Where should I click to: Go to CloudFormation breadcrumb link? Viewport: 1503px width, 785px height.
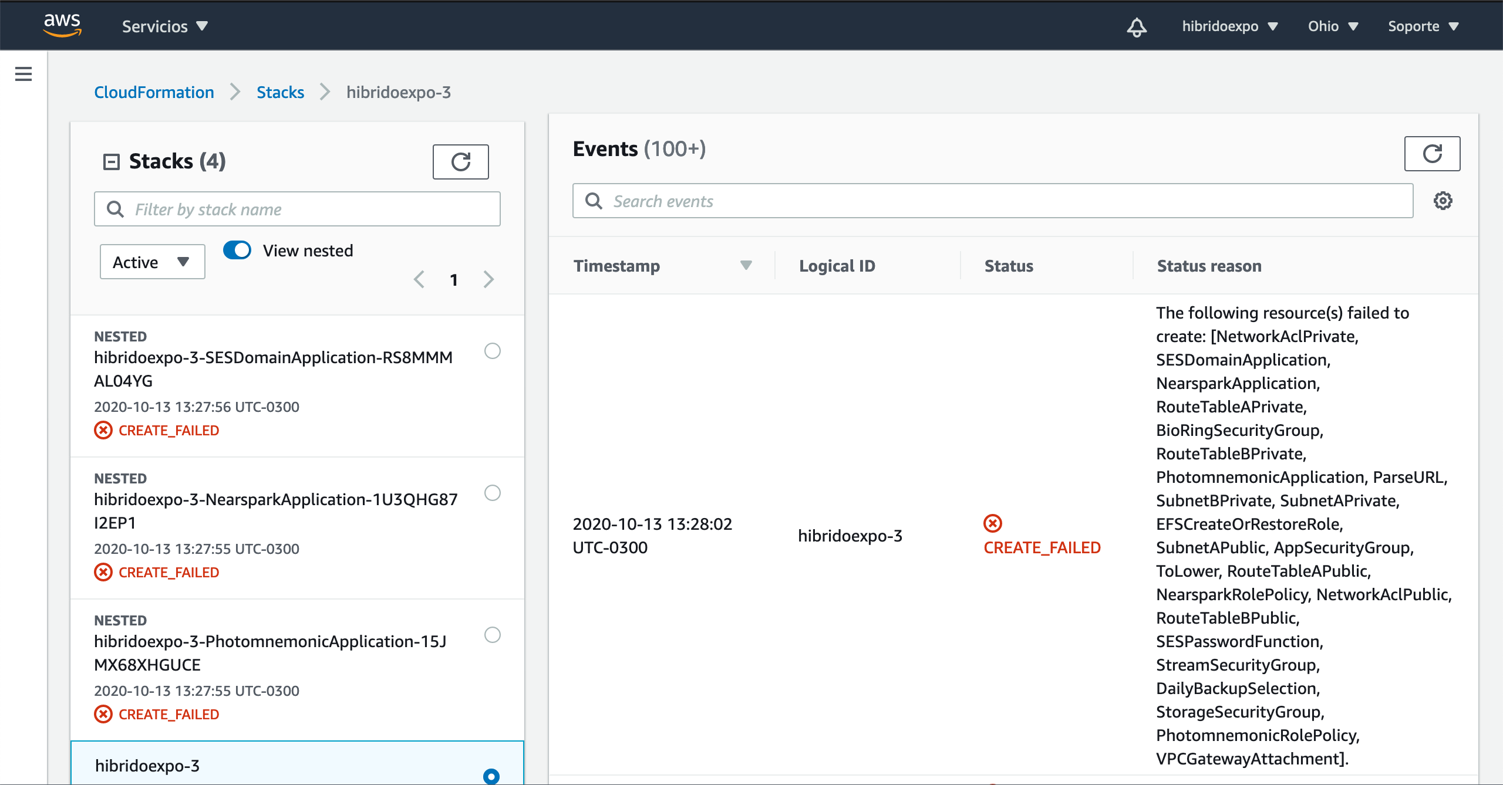coord(154,92)
